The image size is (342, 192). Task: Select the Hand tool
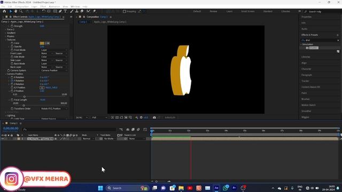(15, 11)
